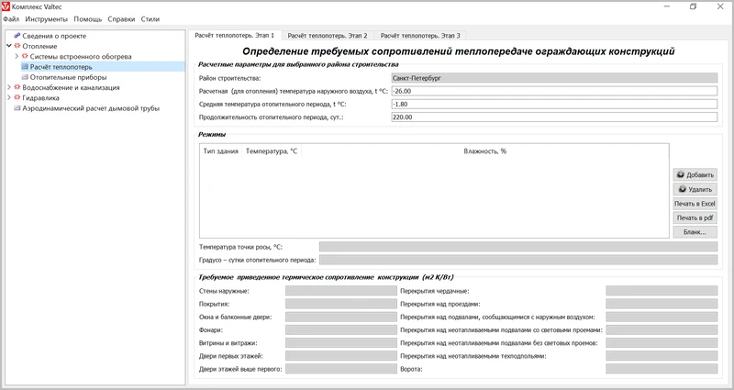The image size is (734, 390).
Task: Click the gear icon beside Водоснабжение и канализация
Action: (17, 87)
